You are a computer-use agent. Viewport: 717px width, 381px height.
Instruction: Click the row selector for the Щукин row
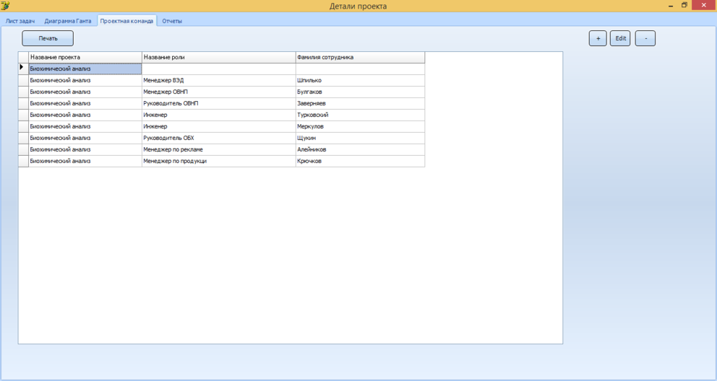point(23,138)
